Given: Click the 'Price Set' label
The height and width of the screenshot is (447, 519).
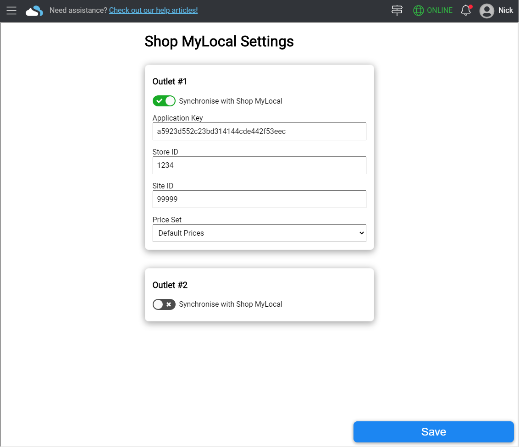Looking at the screenshot, I should click(167, 220).
